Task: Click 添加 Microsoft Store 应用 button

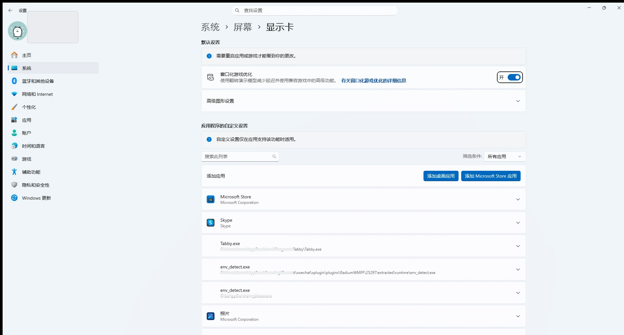Action: point(491,176)
